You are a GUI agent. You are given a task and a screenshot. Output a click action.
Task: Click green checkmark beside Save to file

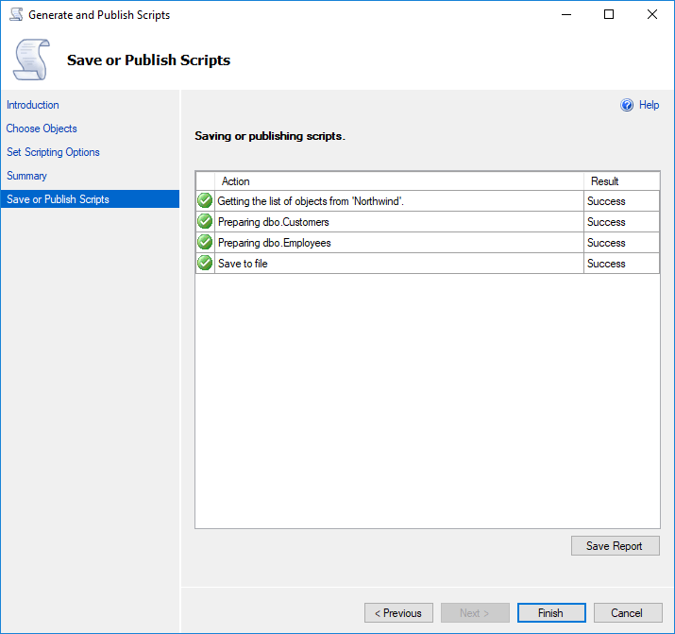(205, 264)
